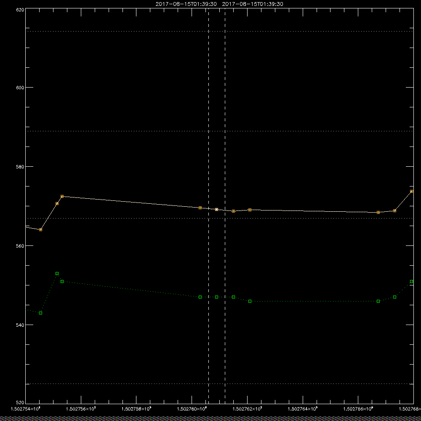Image resolution: width=421 pixels, height=421 pixels.
Task: Select the orange peak marker near 572
Action: [62, 197]
